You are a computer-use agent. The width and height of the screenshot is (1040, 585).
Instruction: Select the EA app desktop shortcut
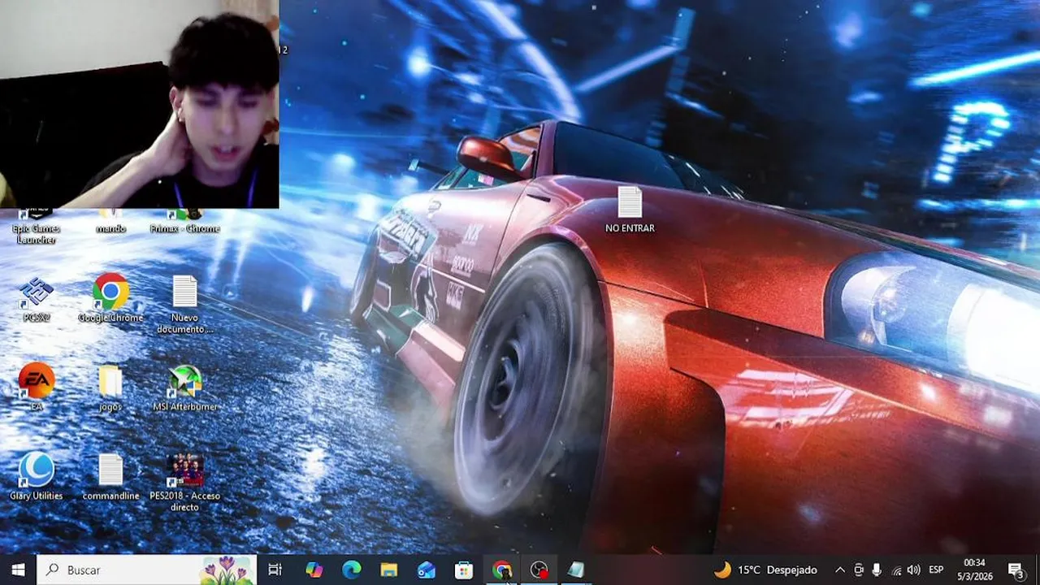click(x=37, y=387)
